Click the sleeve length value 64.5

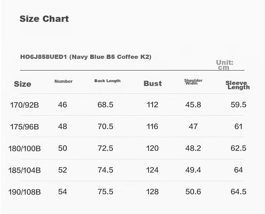click(238, 192)
